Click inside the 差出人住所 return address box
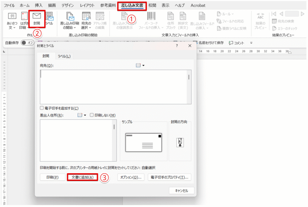308x207 pixels. tap(76, 140)
